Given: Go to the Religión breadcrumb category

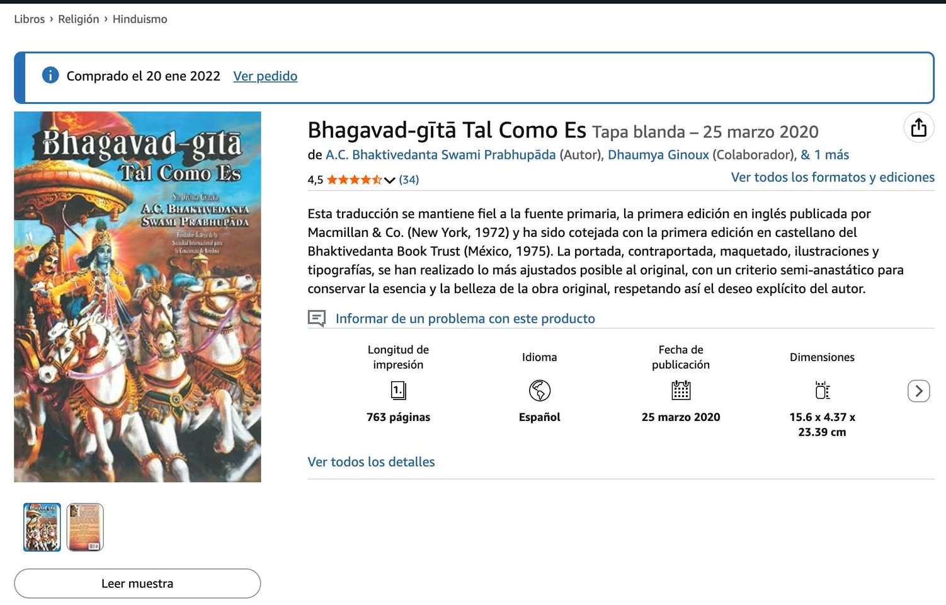Looking at the screenshot, I should click(79, 19).
